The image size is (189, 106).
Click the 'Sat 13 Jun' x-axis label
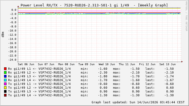(167, 64)
